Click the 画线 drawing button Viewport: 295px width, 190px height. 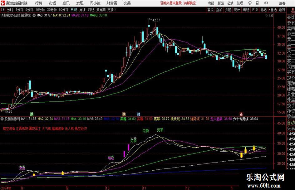click(246, 10)
